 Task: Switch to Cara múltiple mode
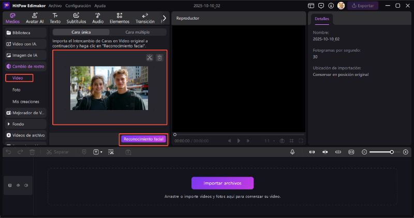point(138,32)
